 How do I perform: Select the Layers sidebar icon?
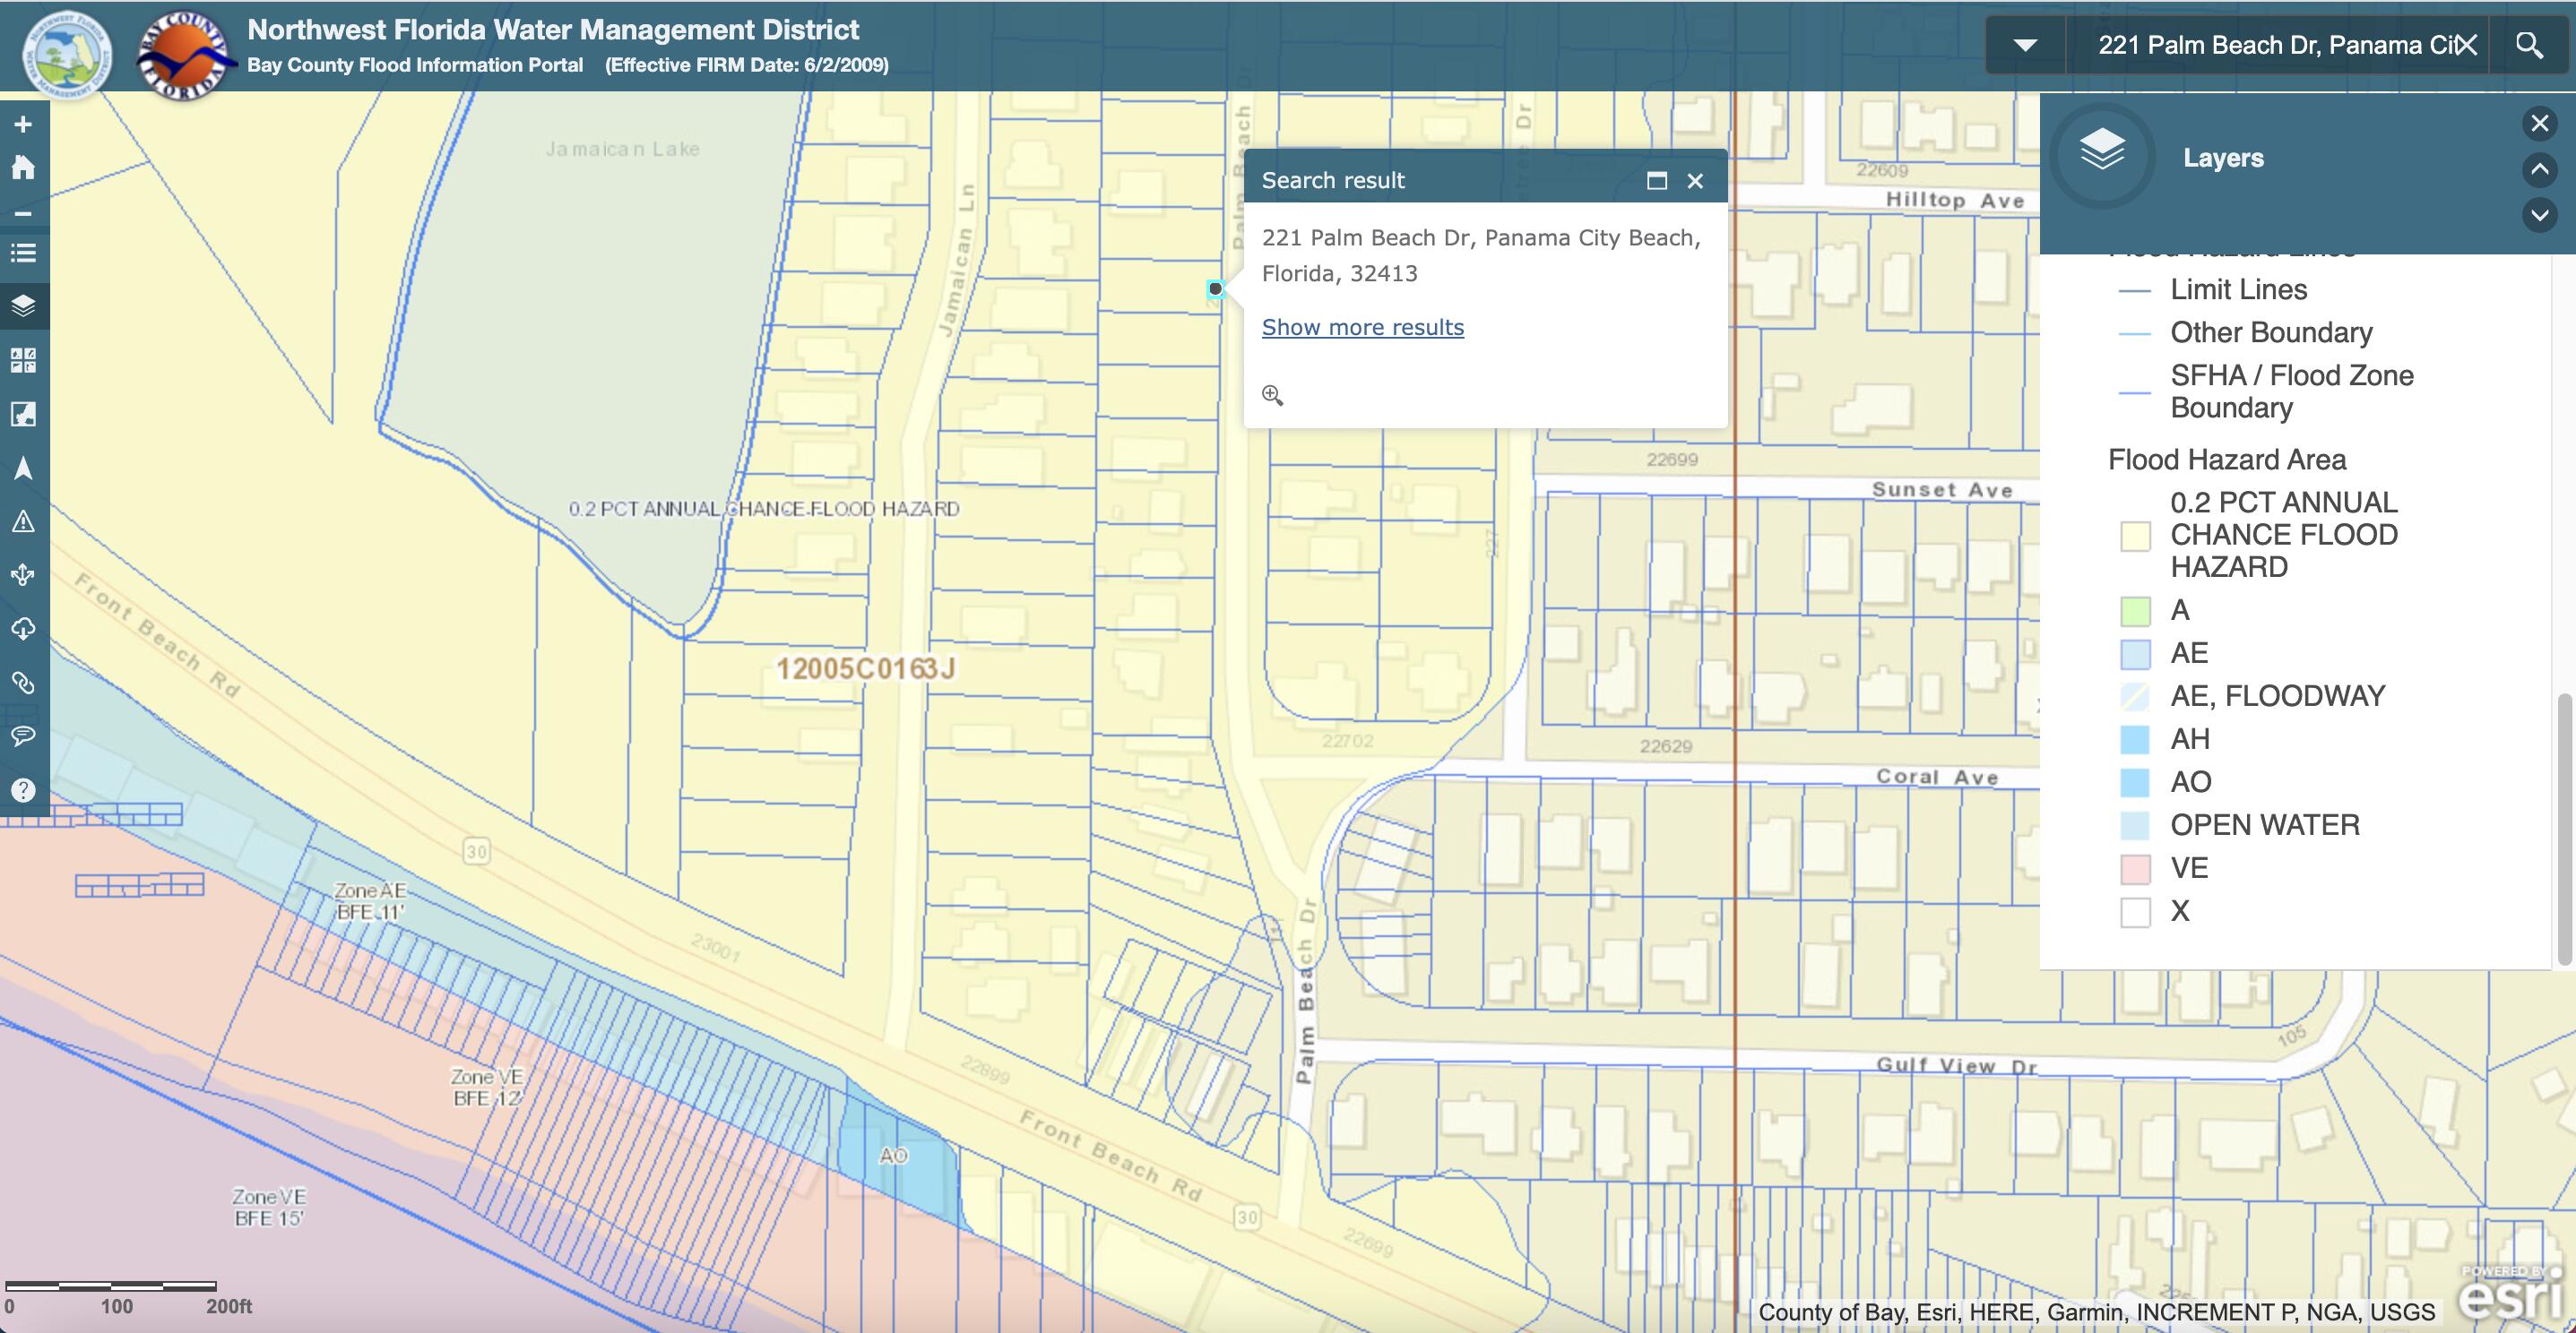(22, 305)
